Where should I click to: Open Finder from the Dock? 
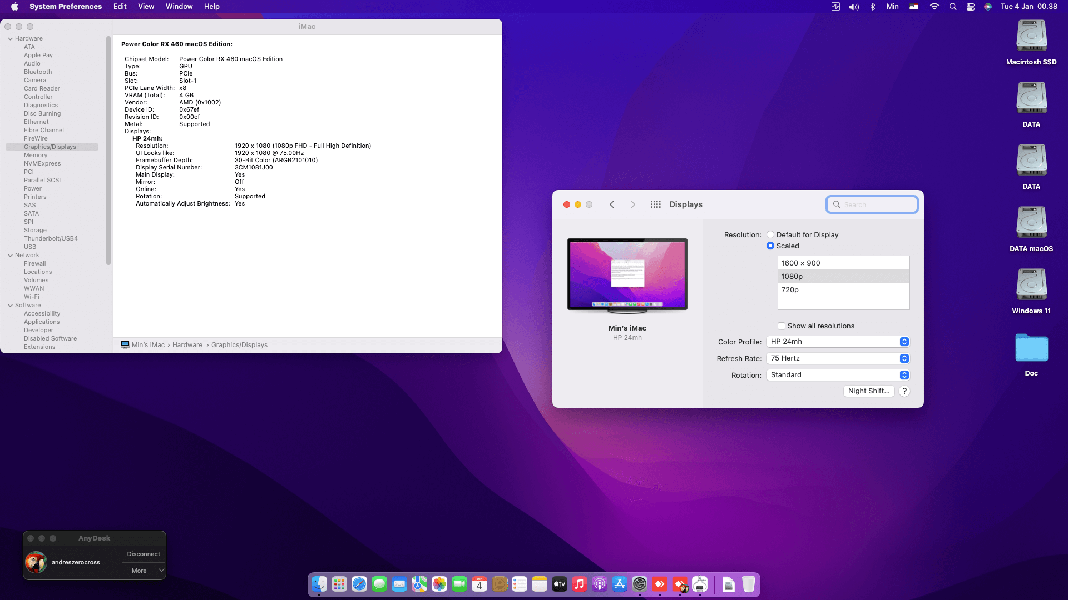click(x=319, y=584)
